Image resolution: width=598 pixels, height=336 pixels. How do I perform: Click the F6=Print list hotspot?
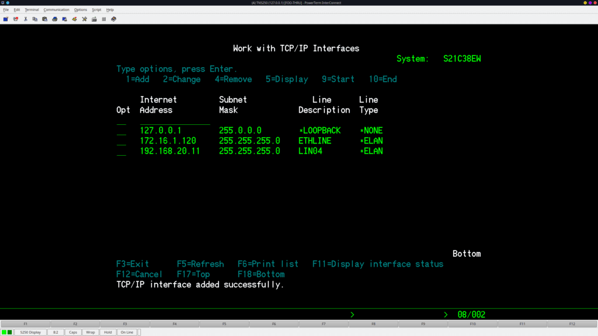[x=267, y=264]
